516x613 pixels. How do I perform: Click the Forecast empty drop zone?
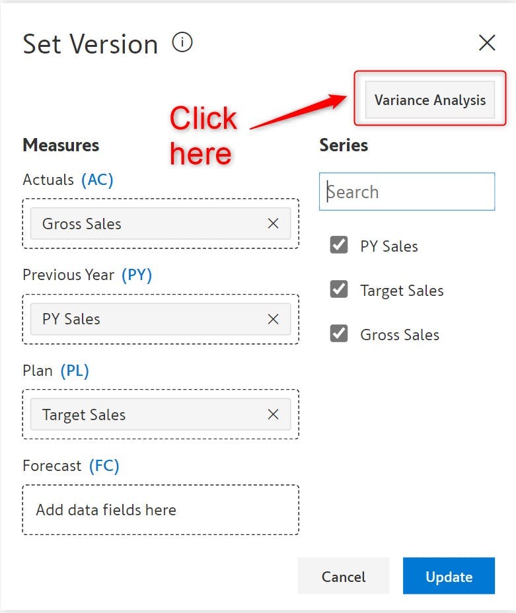(x=160, y=510)
